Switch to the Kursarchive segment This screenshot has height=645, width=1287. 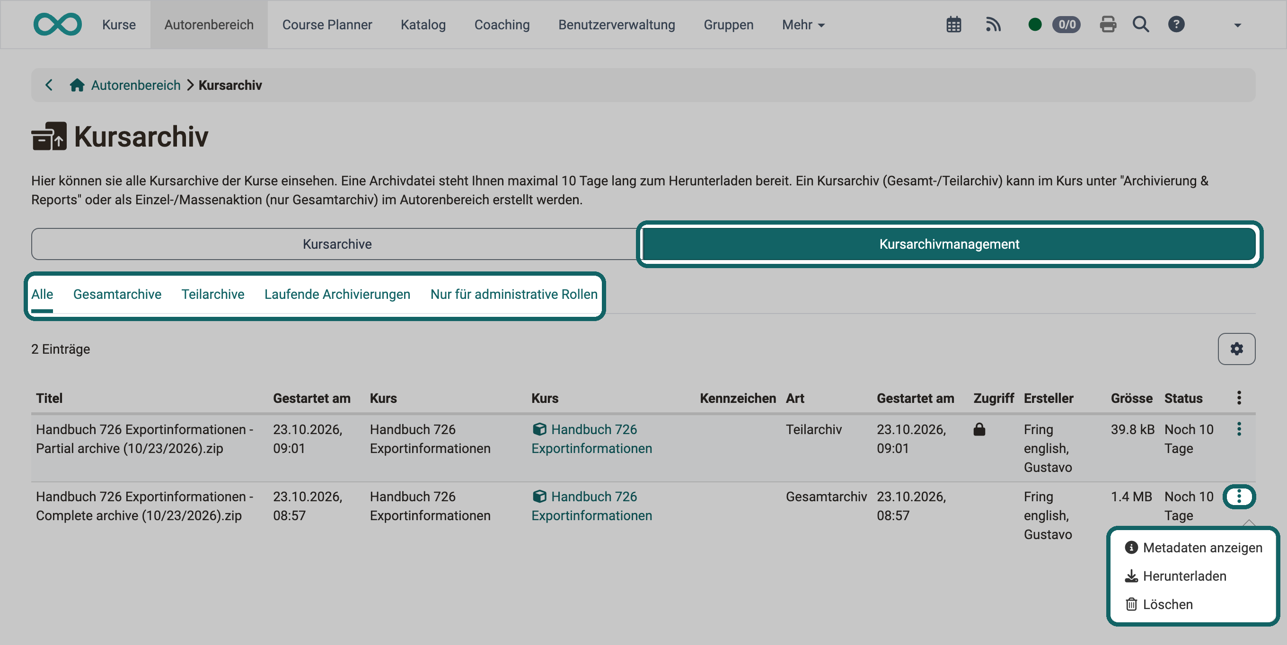[x=336, y=244]
